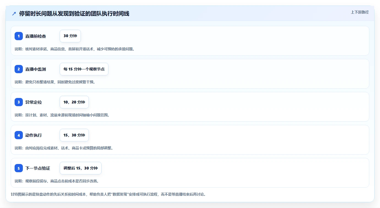Click the description starting 由对应岗位完成素材
This screenshot has height=208, width=380.
click(x=64, y=148)
